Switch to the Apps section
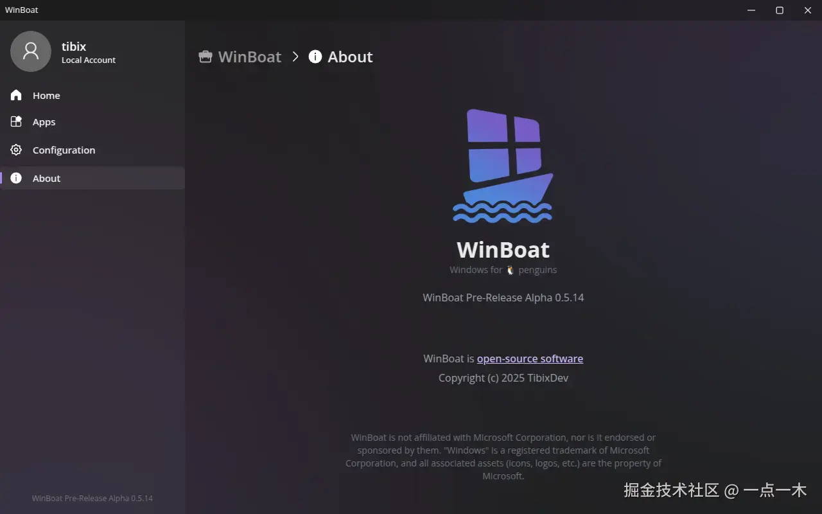Viewport: 822px width, 514px height. point(44,121)
